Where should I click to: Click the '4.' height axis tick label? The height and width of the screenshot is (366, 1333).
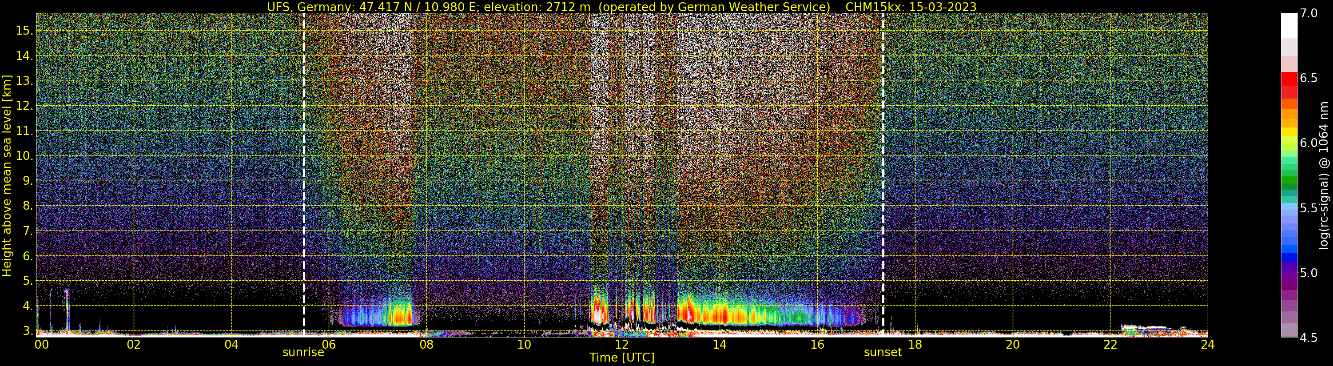click(x=28, y=306)
